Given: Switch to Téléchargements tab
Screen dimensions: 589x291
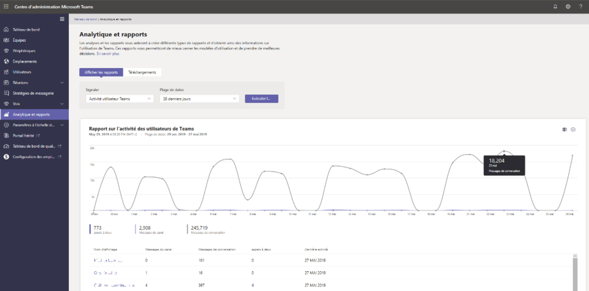Looking at the screenshot, I should [142, 72].
